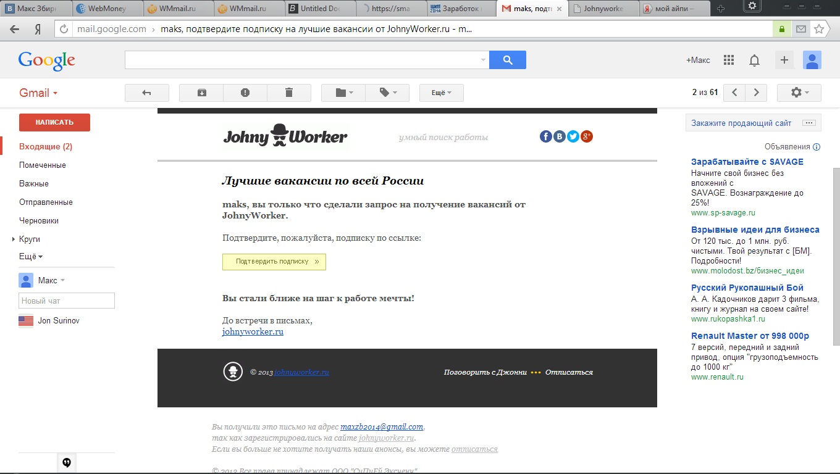Report spam with the exclamation icon

point(245,93)
